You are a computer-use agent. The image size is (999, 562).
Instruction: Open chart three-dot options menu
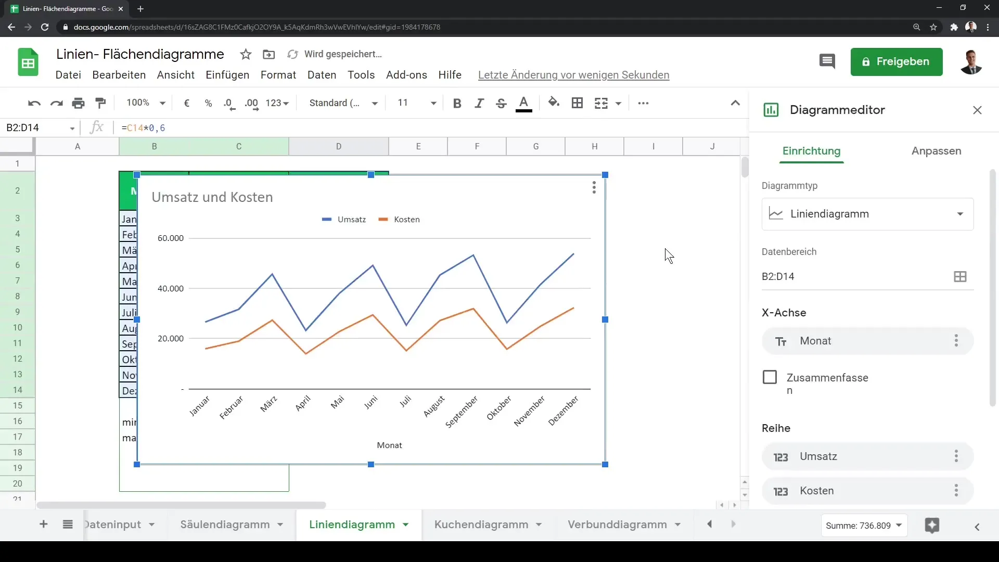tap(594, 187)
